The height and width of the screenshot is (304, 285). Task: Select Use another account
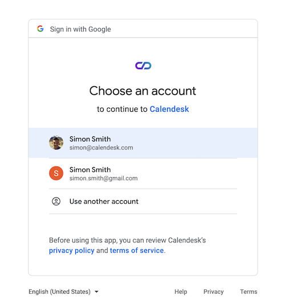[143, 201]
